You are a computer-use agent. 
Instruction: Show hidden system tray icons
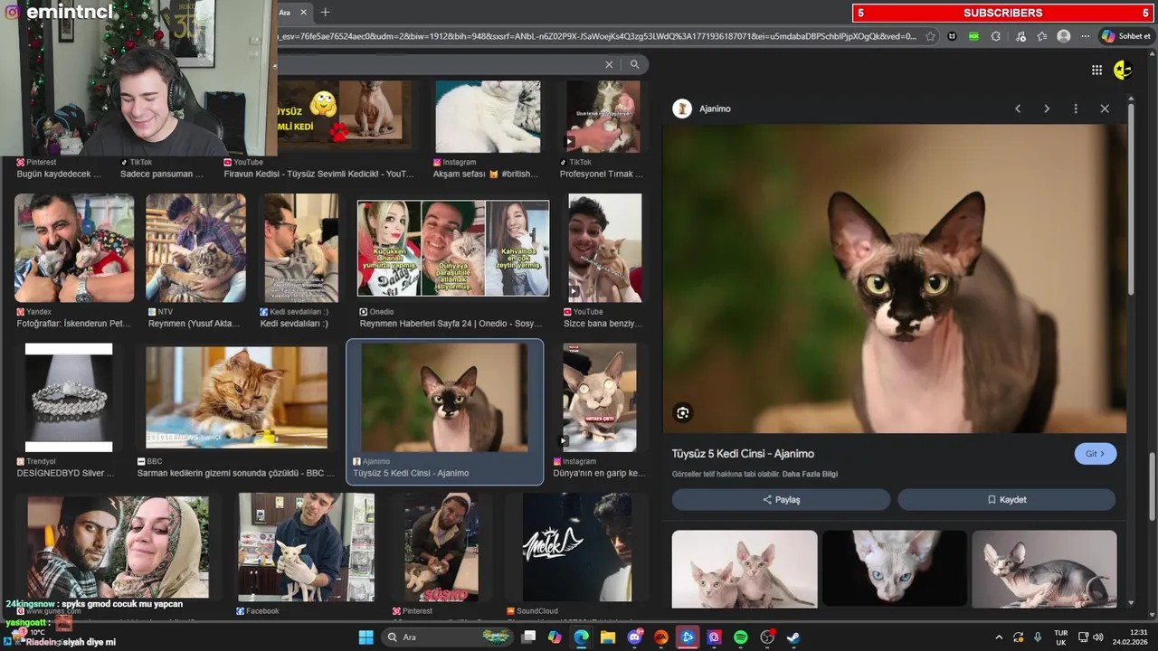tap(999, 637)
